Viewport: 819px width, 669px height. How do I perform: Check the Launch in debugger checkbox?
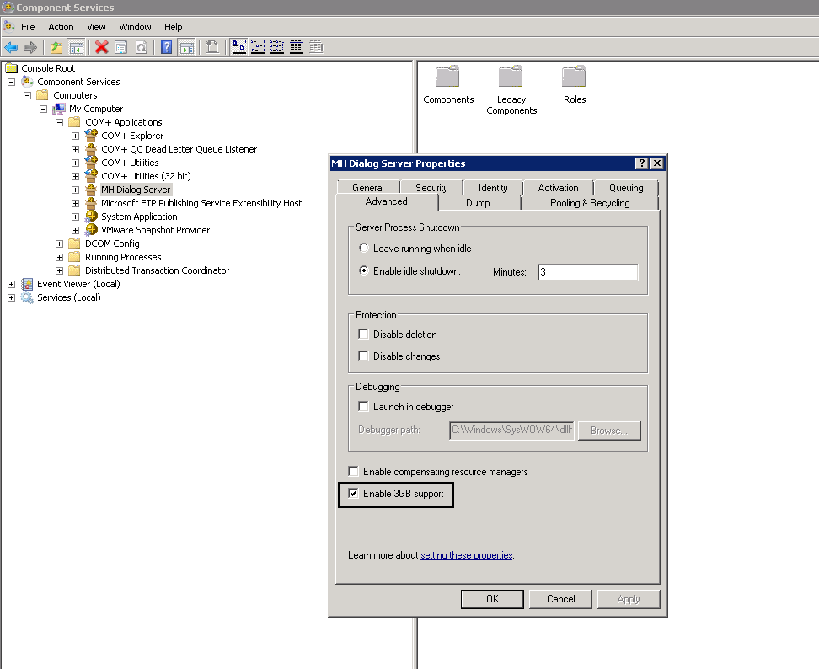pos(363,406)
